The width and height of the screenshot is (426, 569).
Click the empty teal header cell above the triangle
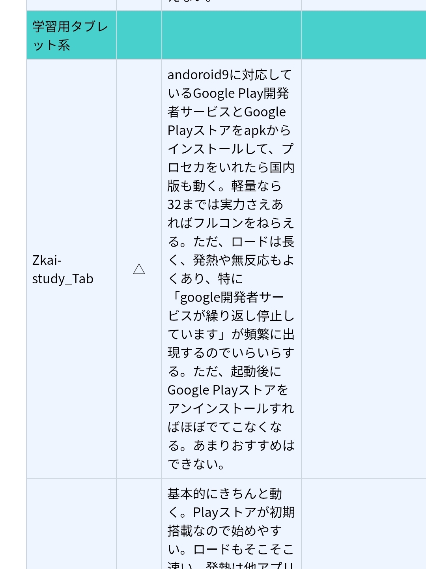[x=139, y=36]
